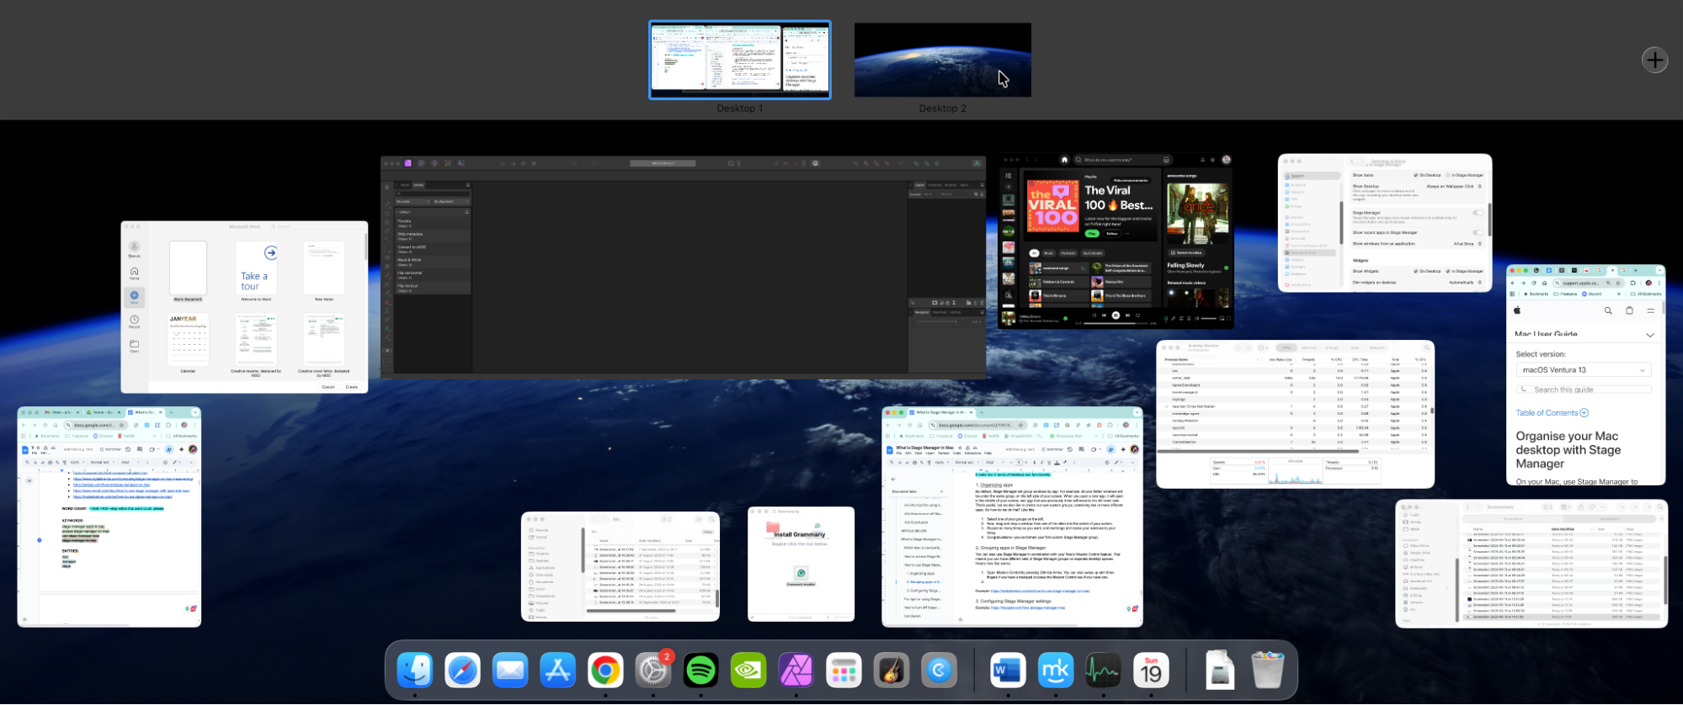Open Activity Monitor from the Dock
The image size is (1683, 705).
(1103, 671)
